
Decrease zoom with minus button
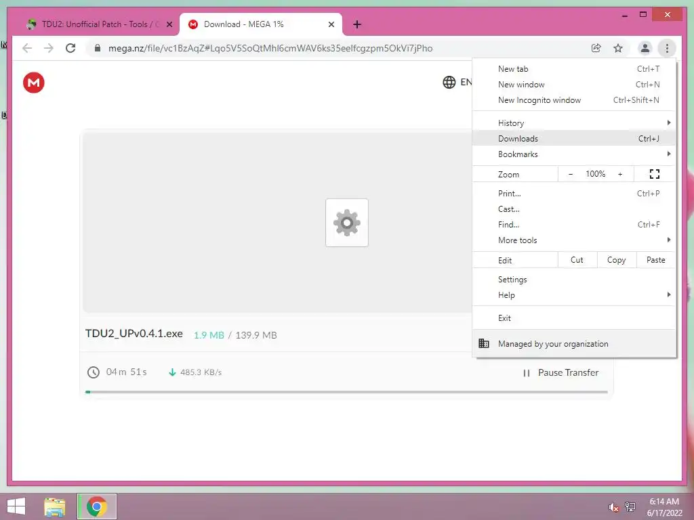571,174
